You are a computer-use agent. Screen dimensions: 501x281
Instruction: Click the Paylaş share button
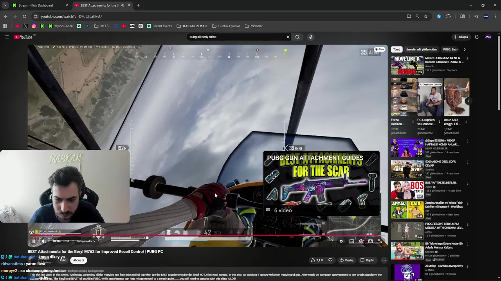[x=346, y=260]
